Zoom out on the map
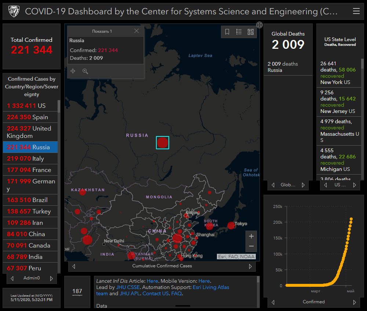This screenshot has height=311, width=367. pos(251,246)
